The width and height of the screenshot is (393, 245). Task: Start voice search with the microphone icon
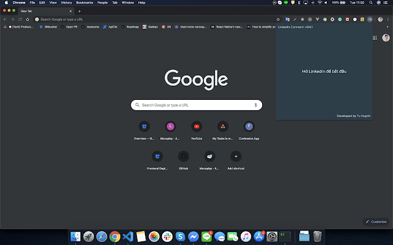pyautogui.click(x=255, y=105)
